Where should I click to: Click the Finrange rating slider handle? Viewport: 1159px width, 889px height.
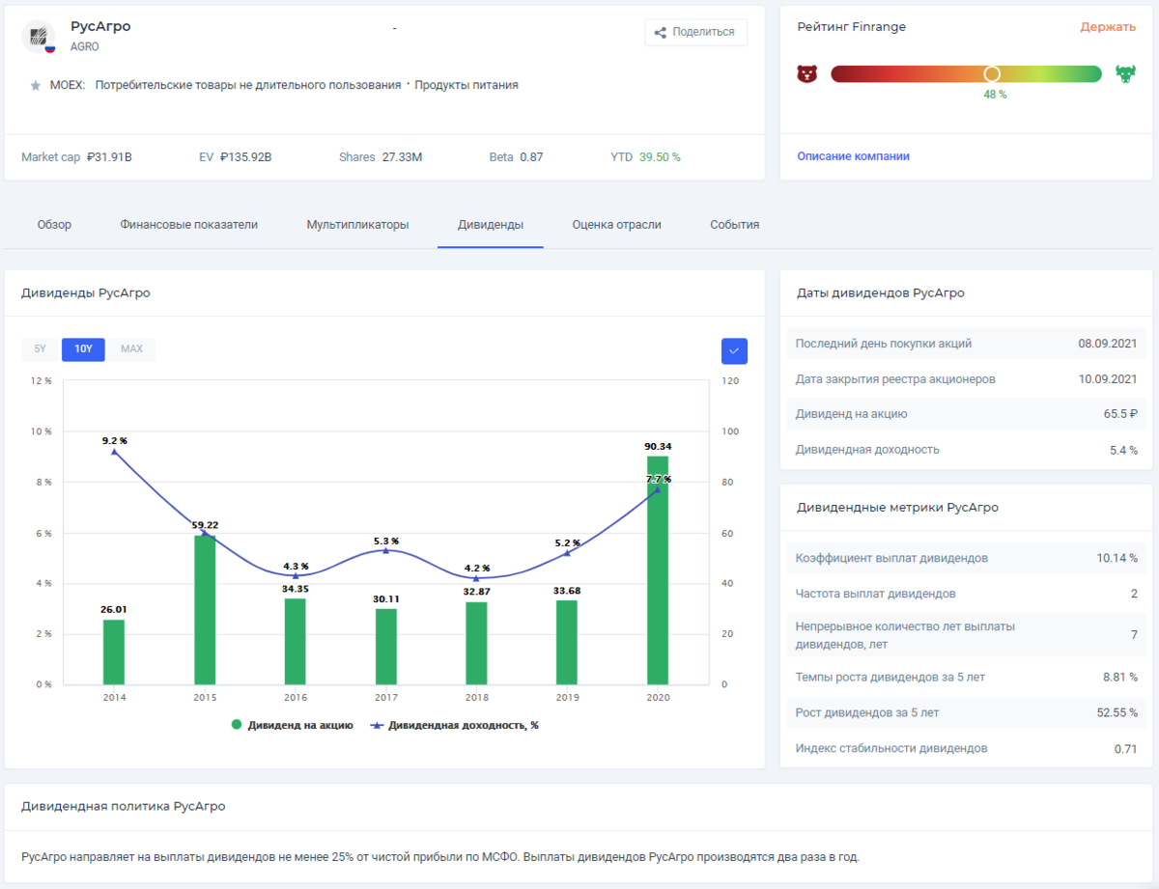coord(991,73)
